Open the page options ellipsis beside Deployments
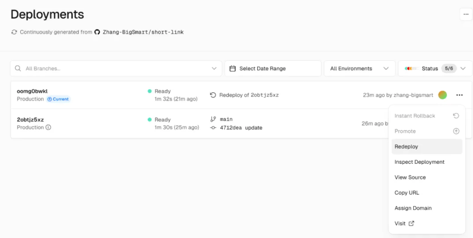This screenshot has width=473, height=238. point(466,14)
